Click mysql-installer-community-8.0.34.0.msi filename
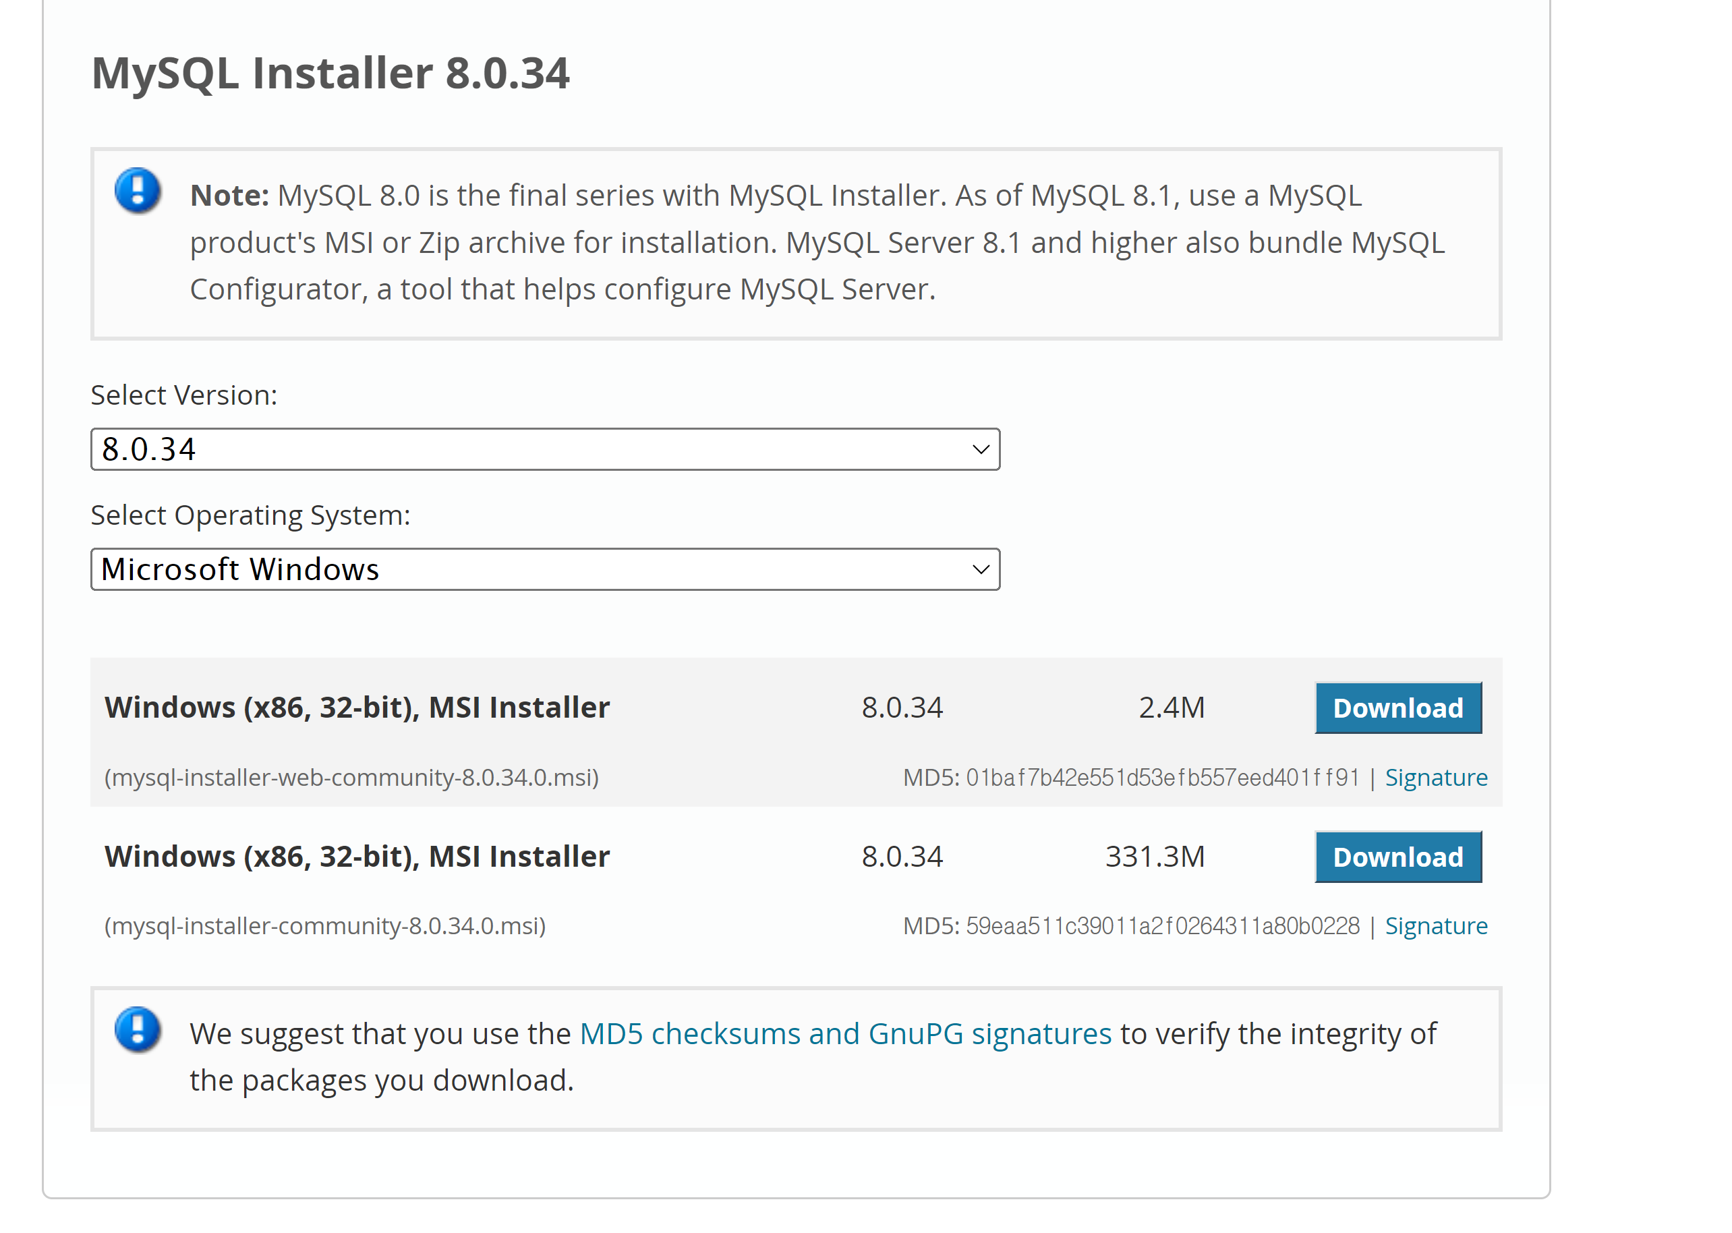 [325, 925]
